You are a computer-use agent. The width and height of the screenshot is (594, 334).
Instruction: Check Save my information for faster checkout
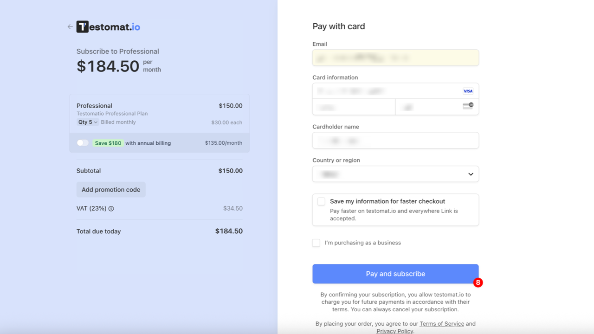(321, 201)
